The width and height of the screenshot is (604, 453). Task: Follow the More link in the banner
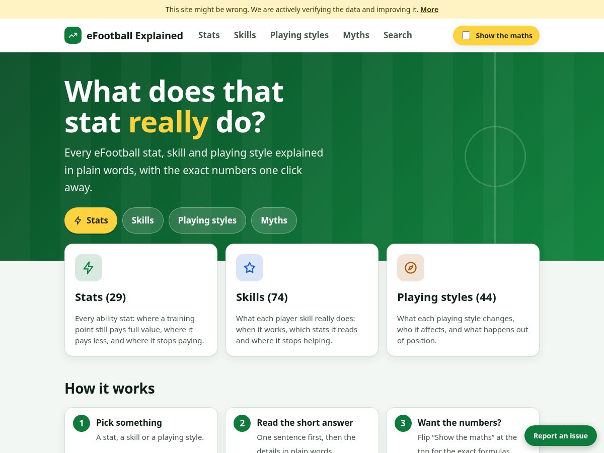pyautogui.click(x=429, y=10)
